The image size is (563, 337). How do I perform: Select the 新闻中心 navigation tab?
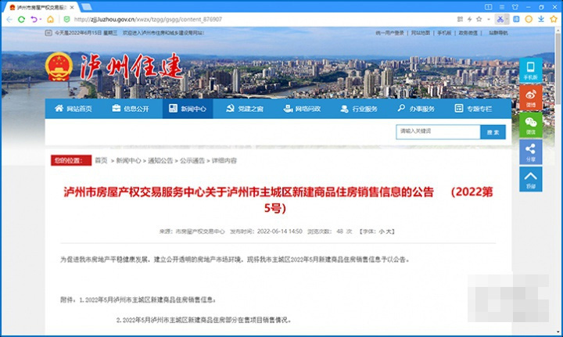tap(188, 109)
